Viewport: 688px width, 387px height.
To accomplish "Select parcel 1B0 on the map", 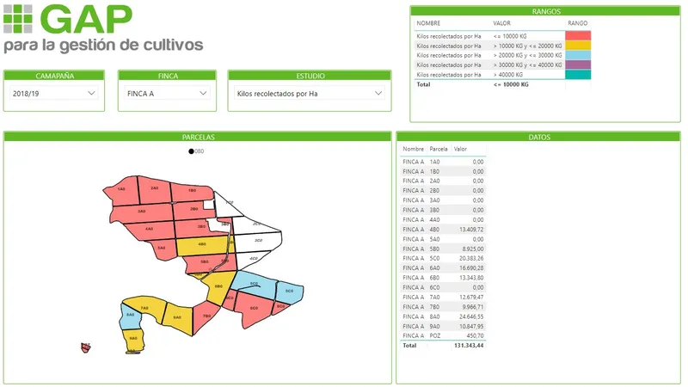I will (192, 191).
